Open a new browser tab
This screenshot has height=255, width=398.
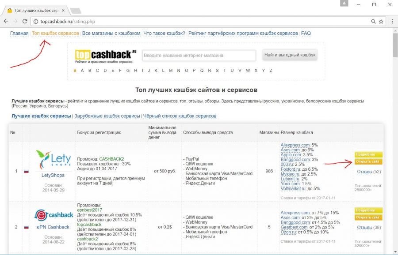[75, 11]
